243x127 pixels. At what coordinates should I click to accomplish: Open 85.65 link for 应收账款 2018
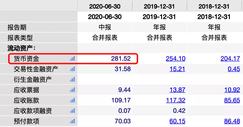click(x=232, y=100)
